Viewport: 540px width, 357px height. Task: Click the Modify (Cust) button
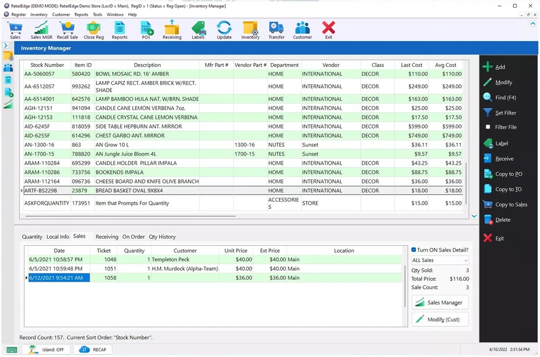point(441,319)
